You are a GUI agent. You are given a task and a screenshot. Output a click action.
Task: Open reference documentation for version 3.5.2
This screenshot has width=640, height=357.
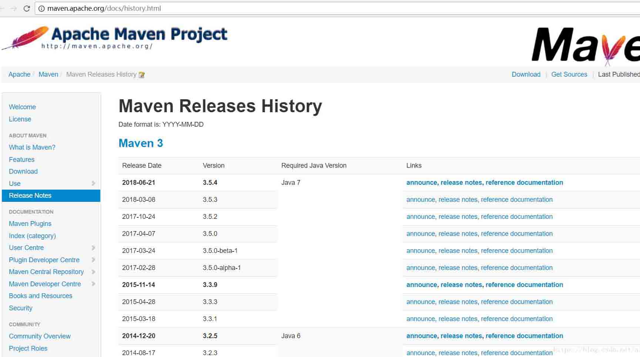tap(517, 216)
